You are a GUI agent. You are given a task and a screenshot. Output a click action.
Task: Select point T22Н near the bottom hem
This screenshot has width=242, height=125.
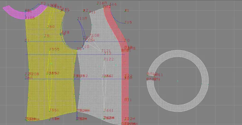130,119
